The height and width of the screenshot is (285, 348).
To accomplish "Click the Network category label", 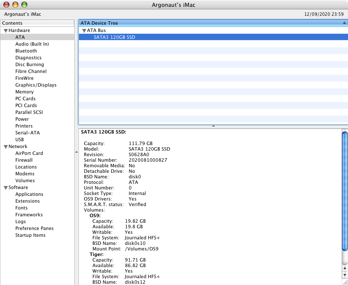I will (18, 146).
